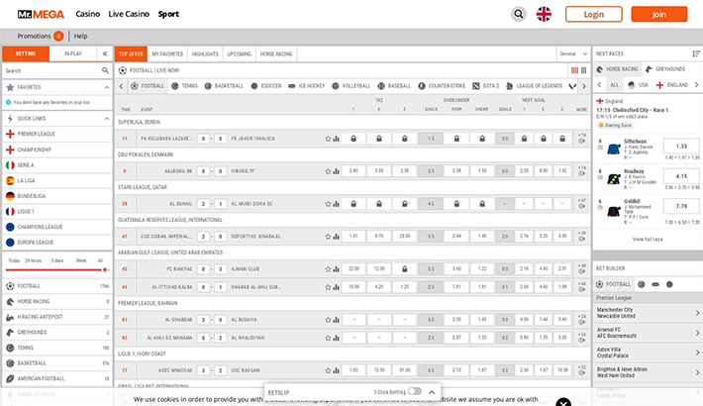Open next races sort icon

tap(696, 53)
